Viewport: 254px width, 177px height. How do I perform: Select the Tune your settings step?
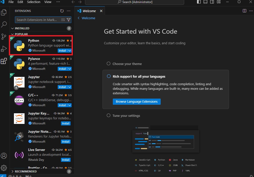pos(126,116)
